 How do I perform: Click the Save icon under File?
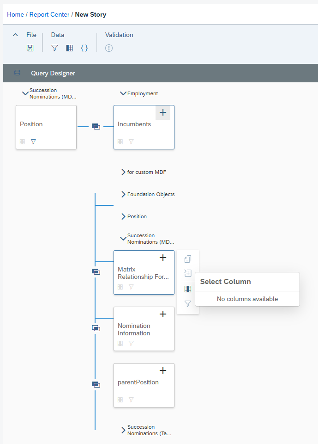tap(30, 48)
